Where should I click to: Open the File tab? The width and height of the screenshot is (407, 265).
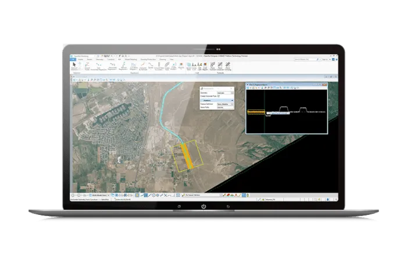click(x=73, y=59)
